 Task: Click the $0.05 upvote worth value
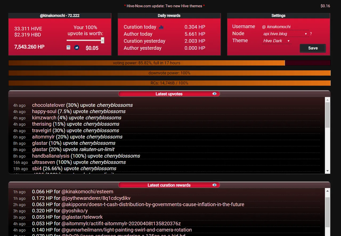pyautogui.click(x=92, y=48)
